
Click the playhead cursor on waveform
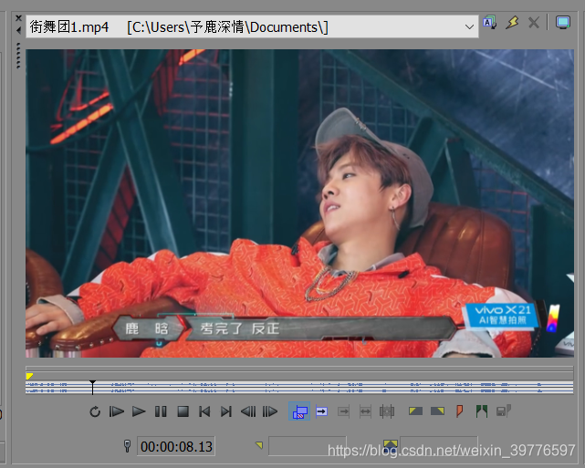point(92,387)
